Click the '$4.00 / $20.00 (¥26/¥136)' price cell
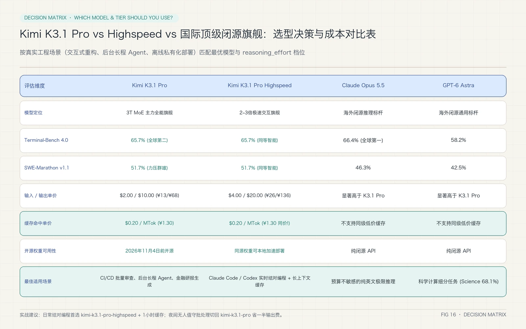The width and height of the screenshot is (526, 329). click(x=260, y=195)
